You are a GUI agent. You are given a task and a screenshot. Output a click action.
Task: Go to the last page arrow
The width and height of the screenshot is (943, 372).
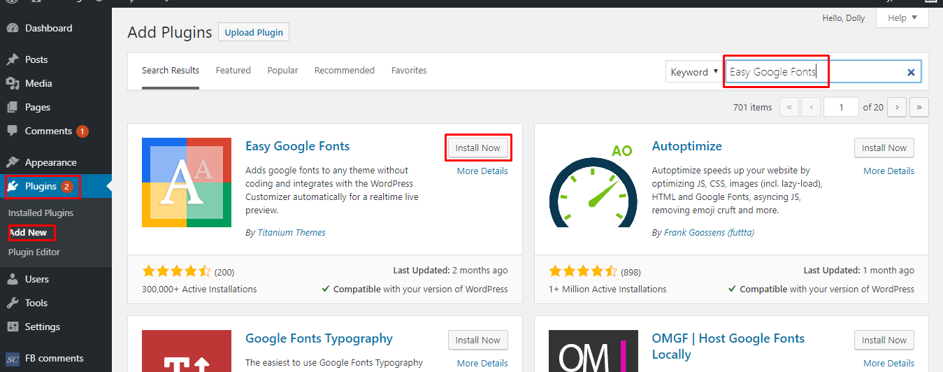(x=919, y=107)
